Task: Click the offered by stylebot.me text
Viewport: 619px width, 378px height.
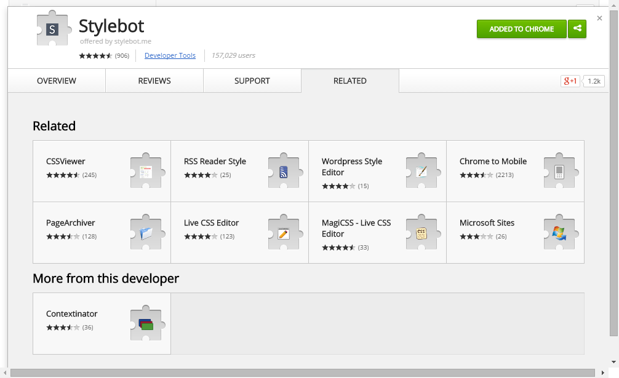Action: (115, 41)
